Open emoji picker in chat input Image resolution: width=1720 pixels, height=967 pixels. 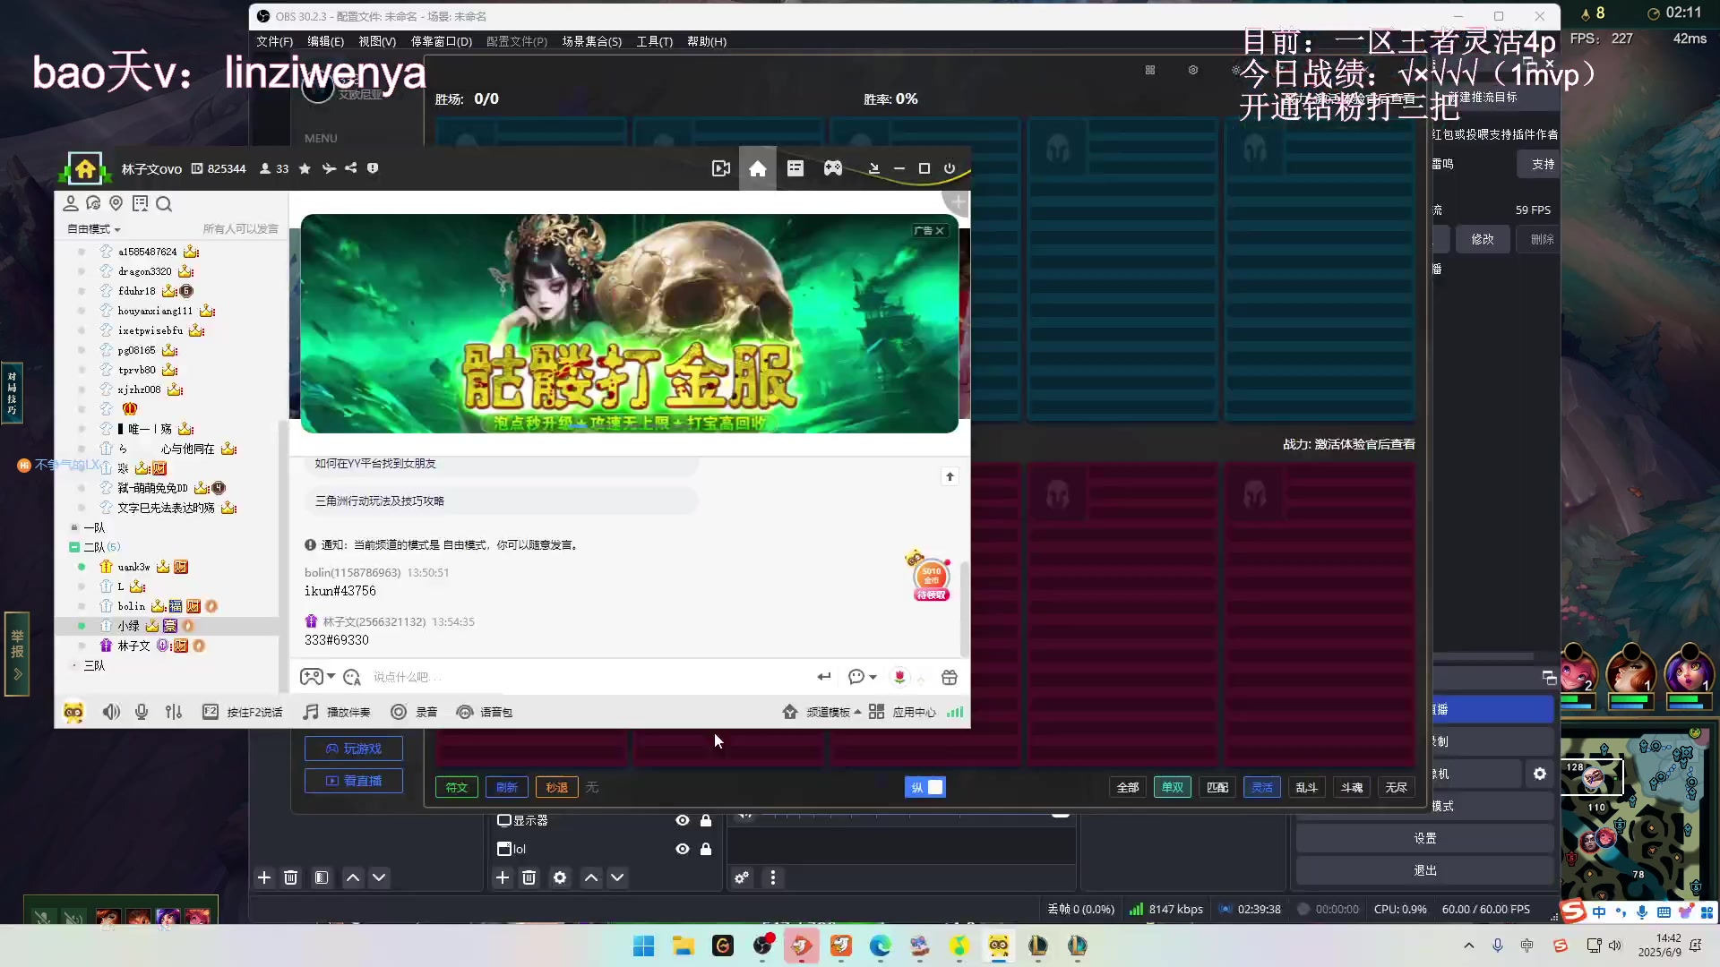tap(352, 677)
